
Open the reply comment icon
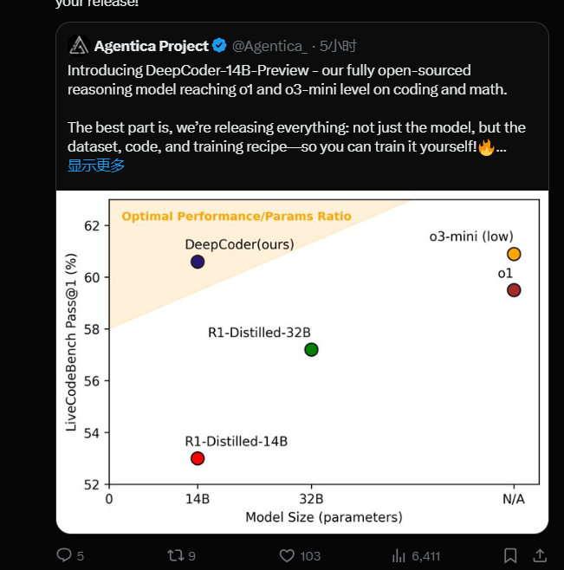coord(64,555)
